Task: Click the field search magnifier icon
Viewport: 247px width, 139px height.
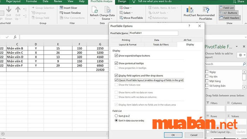Action: 244,64
